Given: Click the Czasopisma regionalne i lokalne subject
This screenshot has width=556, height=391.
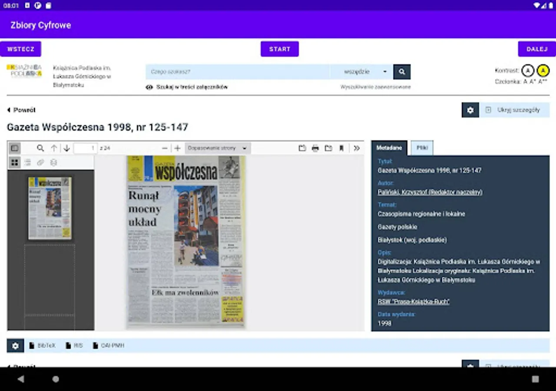Looking at the screenshot, I should [421, 214].
